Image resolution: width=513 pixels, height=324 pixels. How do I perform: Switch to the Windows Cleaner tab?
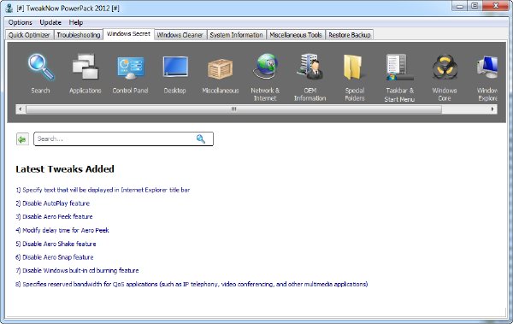[x=180, y=35]
